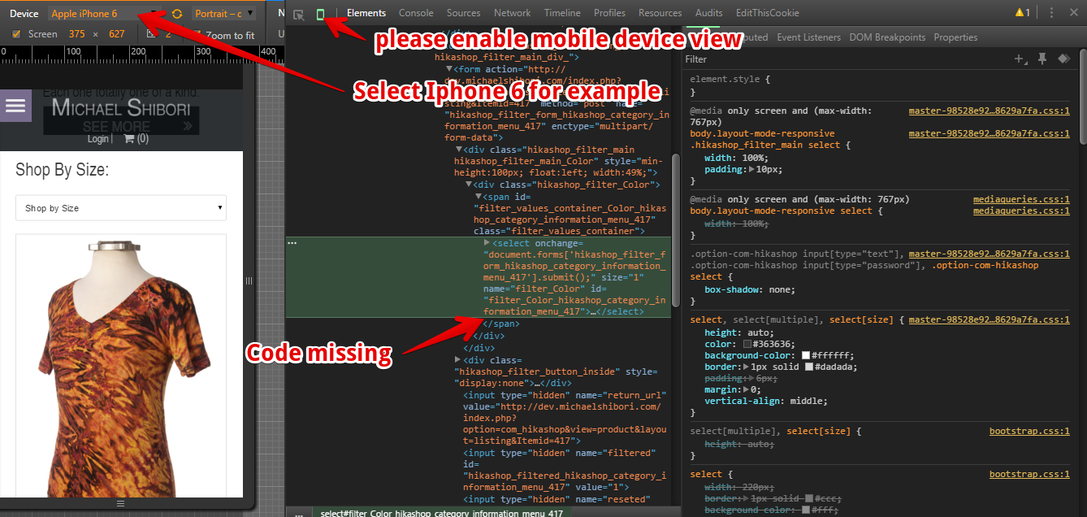The width and height of the screenshot is (1087, 517).
Task: Toggle the Zoom to fit checkbox
Action: click(196, 35)
